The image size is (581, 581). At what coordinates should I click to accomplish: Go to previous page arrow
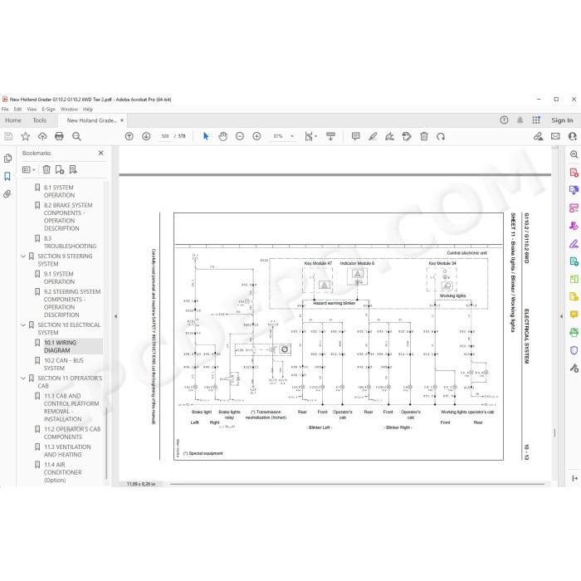(129, 136)
